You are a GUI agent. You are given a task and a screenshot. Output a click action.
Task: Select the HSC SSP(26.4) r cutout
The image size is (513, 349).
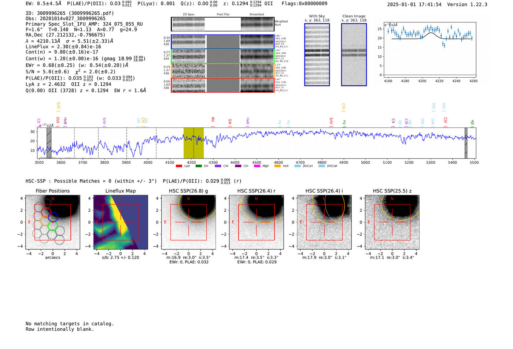pyautogui.click(x=256, y=222)
